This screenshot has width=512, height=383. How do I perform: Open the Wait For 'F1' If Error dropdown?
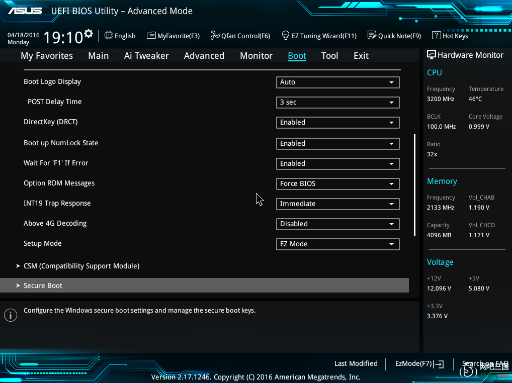coord(337,164)
